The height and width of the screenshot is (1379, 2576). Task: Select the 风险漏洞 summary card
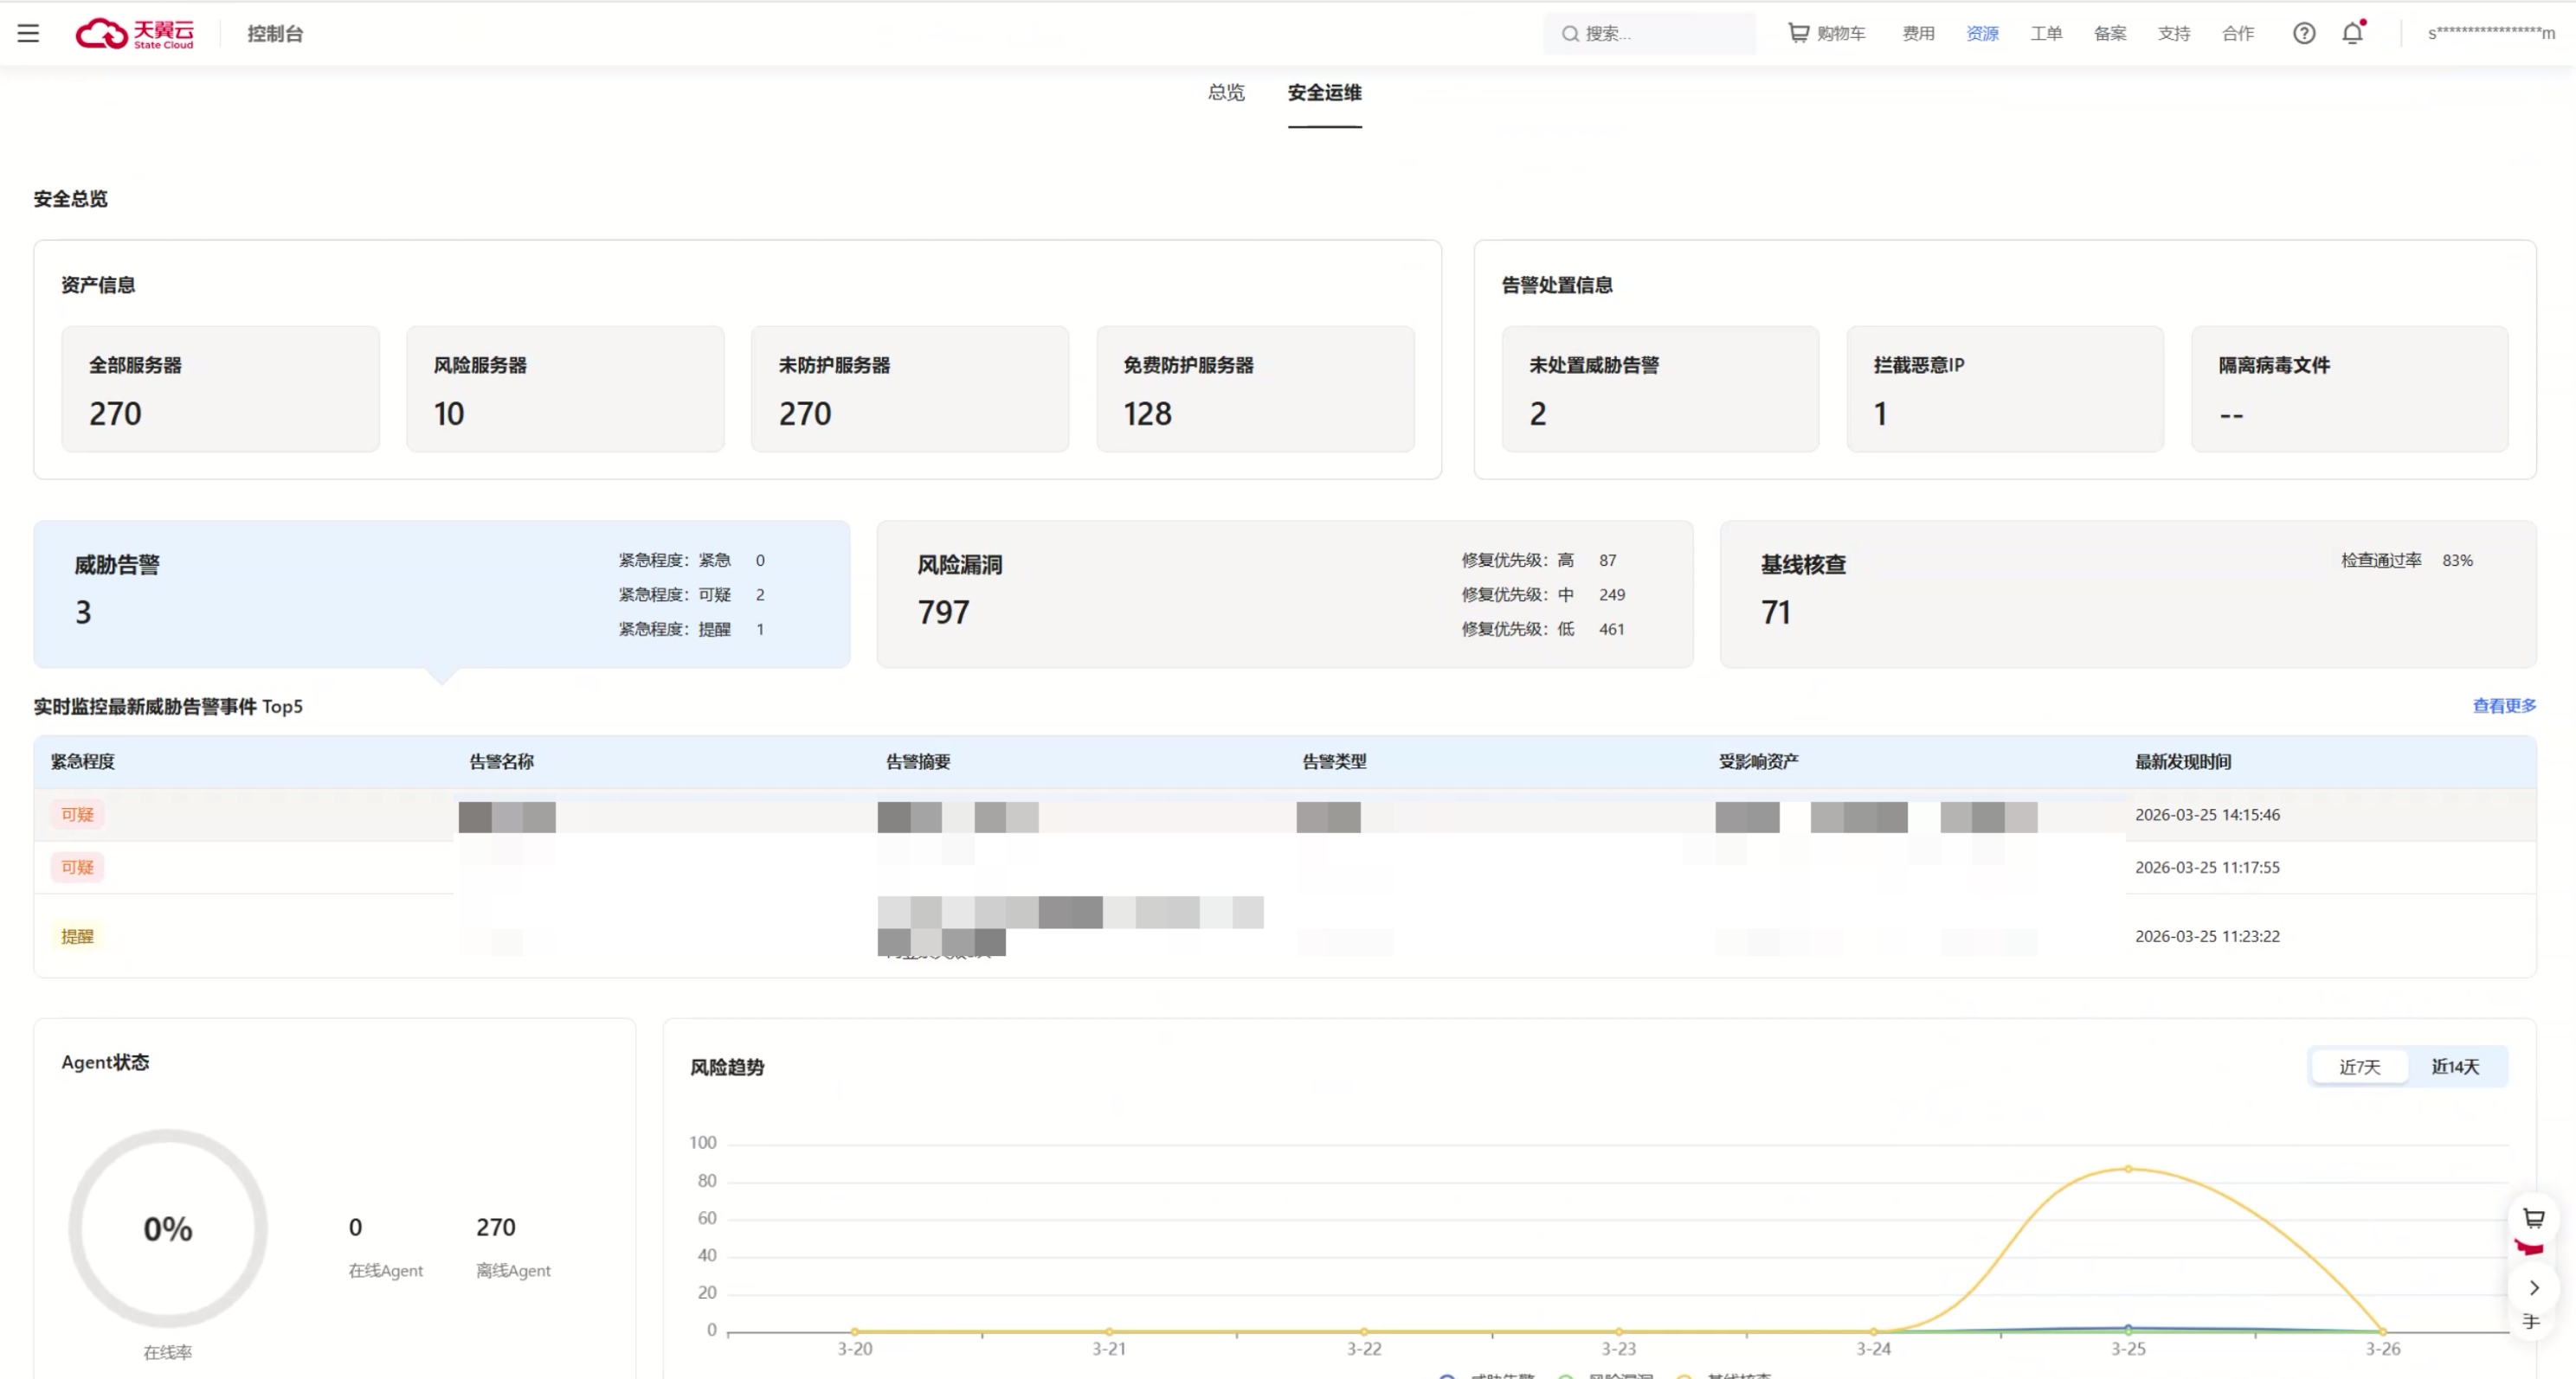click(1284, 593)
